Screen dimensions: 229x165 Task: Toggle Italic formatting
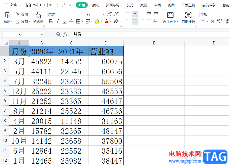[58, 22]
